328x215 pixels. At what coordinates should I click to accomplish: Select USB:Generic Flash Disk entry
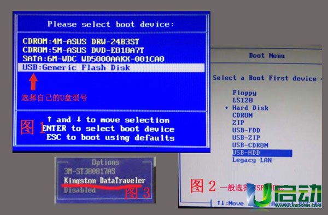[x=111, y=68]
